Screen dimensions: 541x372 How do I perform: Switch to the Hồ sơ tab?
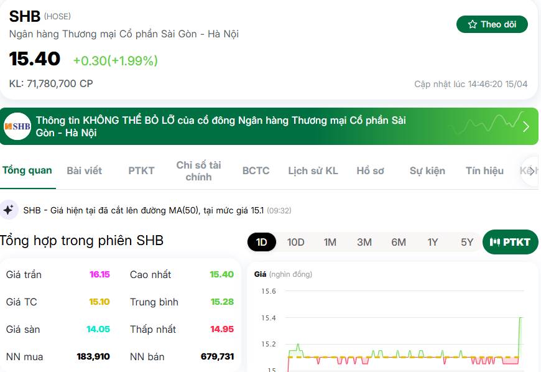[371, 170]
